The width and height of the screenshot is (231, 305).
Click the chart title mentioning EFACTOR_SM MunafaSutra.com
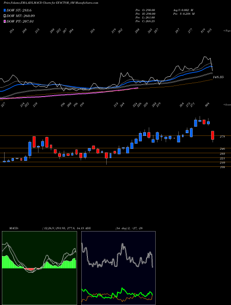[x=50, y=3]
